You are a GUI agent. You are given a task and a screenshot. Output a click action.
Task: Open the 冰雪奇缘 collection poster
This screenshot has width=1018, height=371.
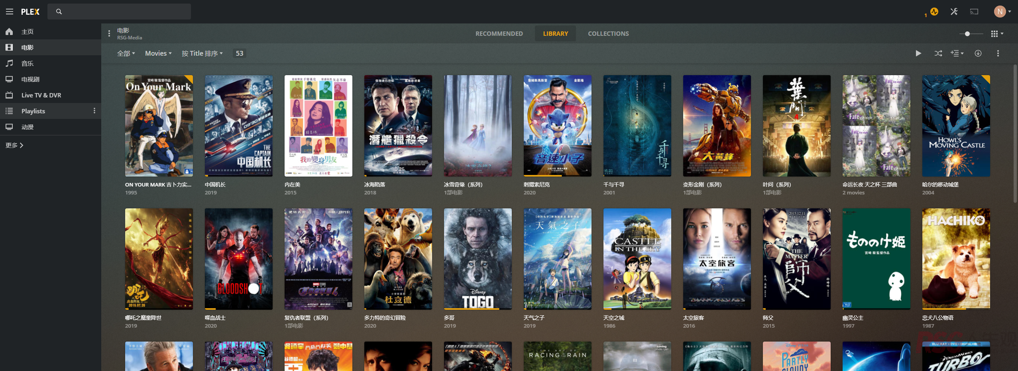tap(478, 126)
